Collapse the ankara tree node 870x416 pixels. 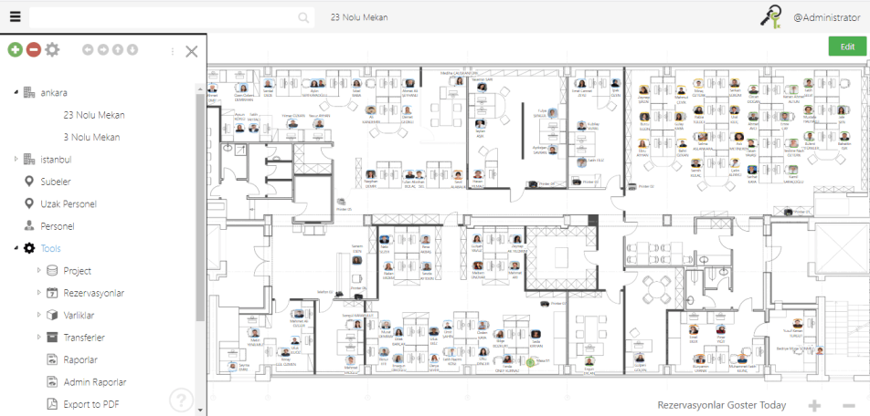coord(16,93)
